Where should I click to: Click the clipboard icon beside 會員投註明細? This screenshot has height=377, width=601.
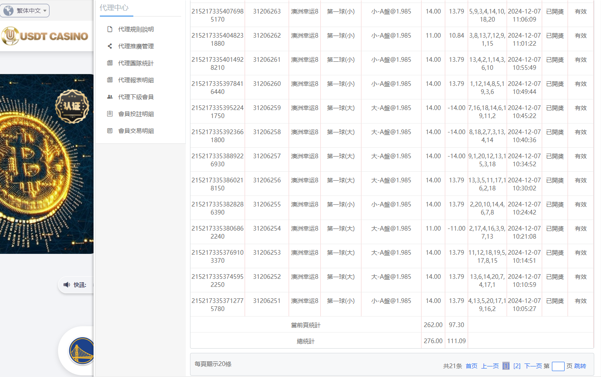(x=110, y=114)
